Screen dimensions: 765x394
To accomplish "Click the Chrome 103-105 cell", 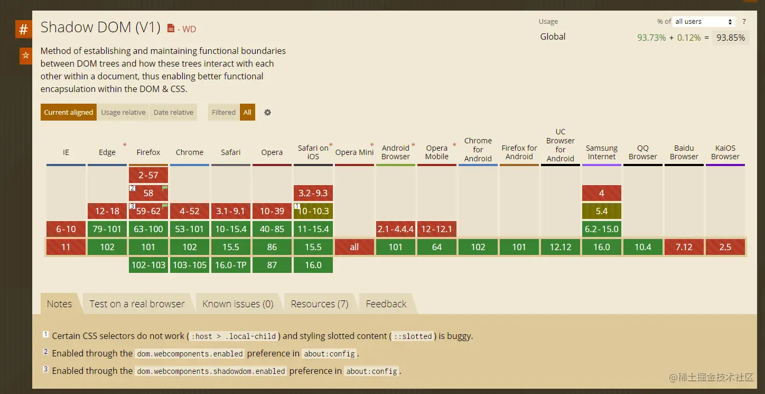I will point(190,265).
